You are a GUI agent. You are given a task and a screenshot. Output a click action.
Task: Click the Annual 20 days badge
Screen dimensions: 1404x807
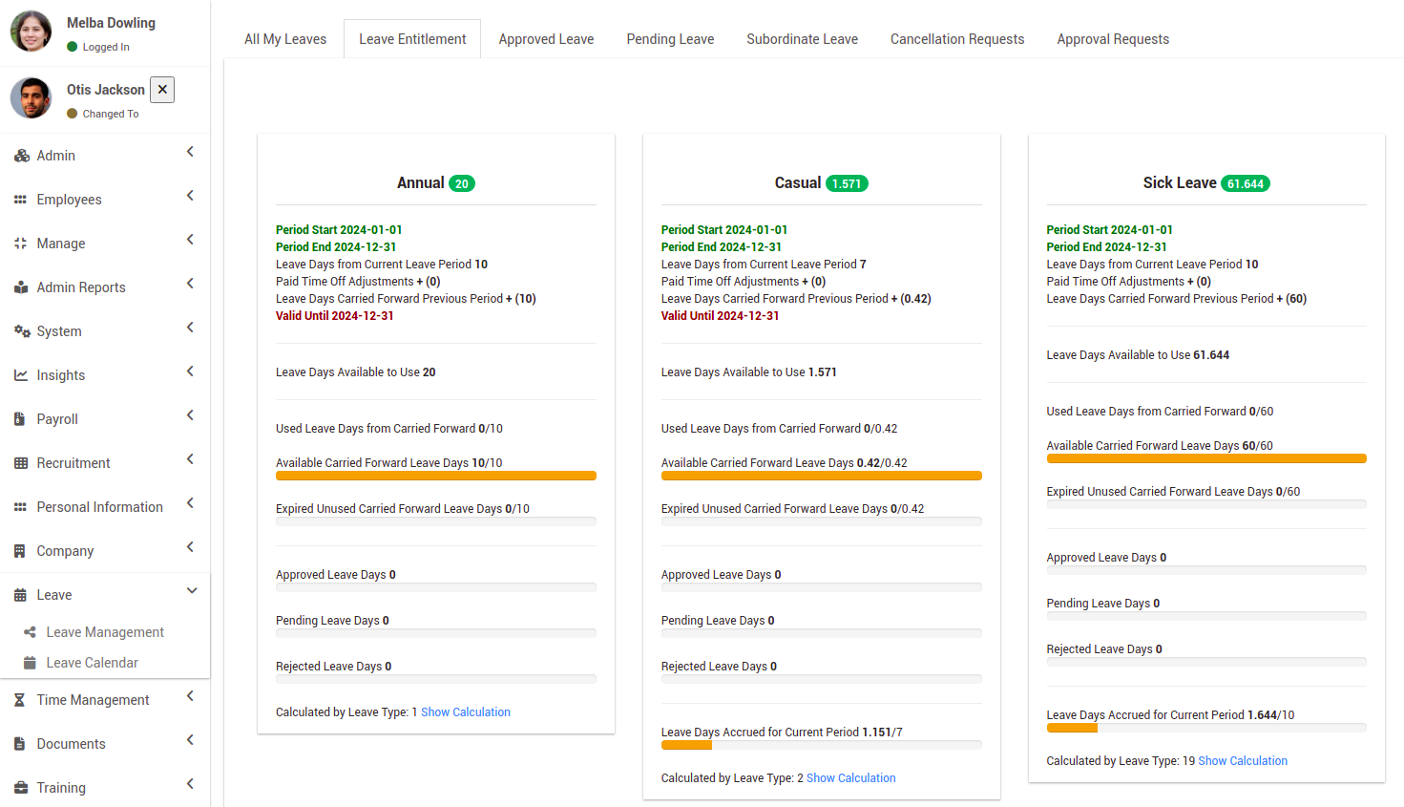(462, 183)
